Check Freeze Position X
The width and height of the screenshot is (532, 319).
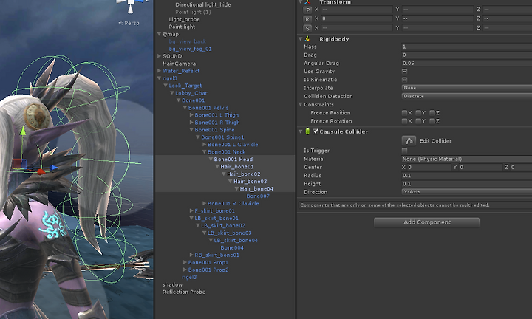[404, 112]
